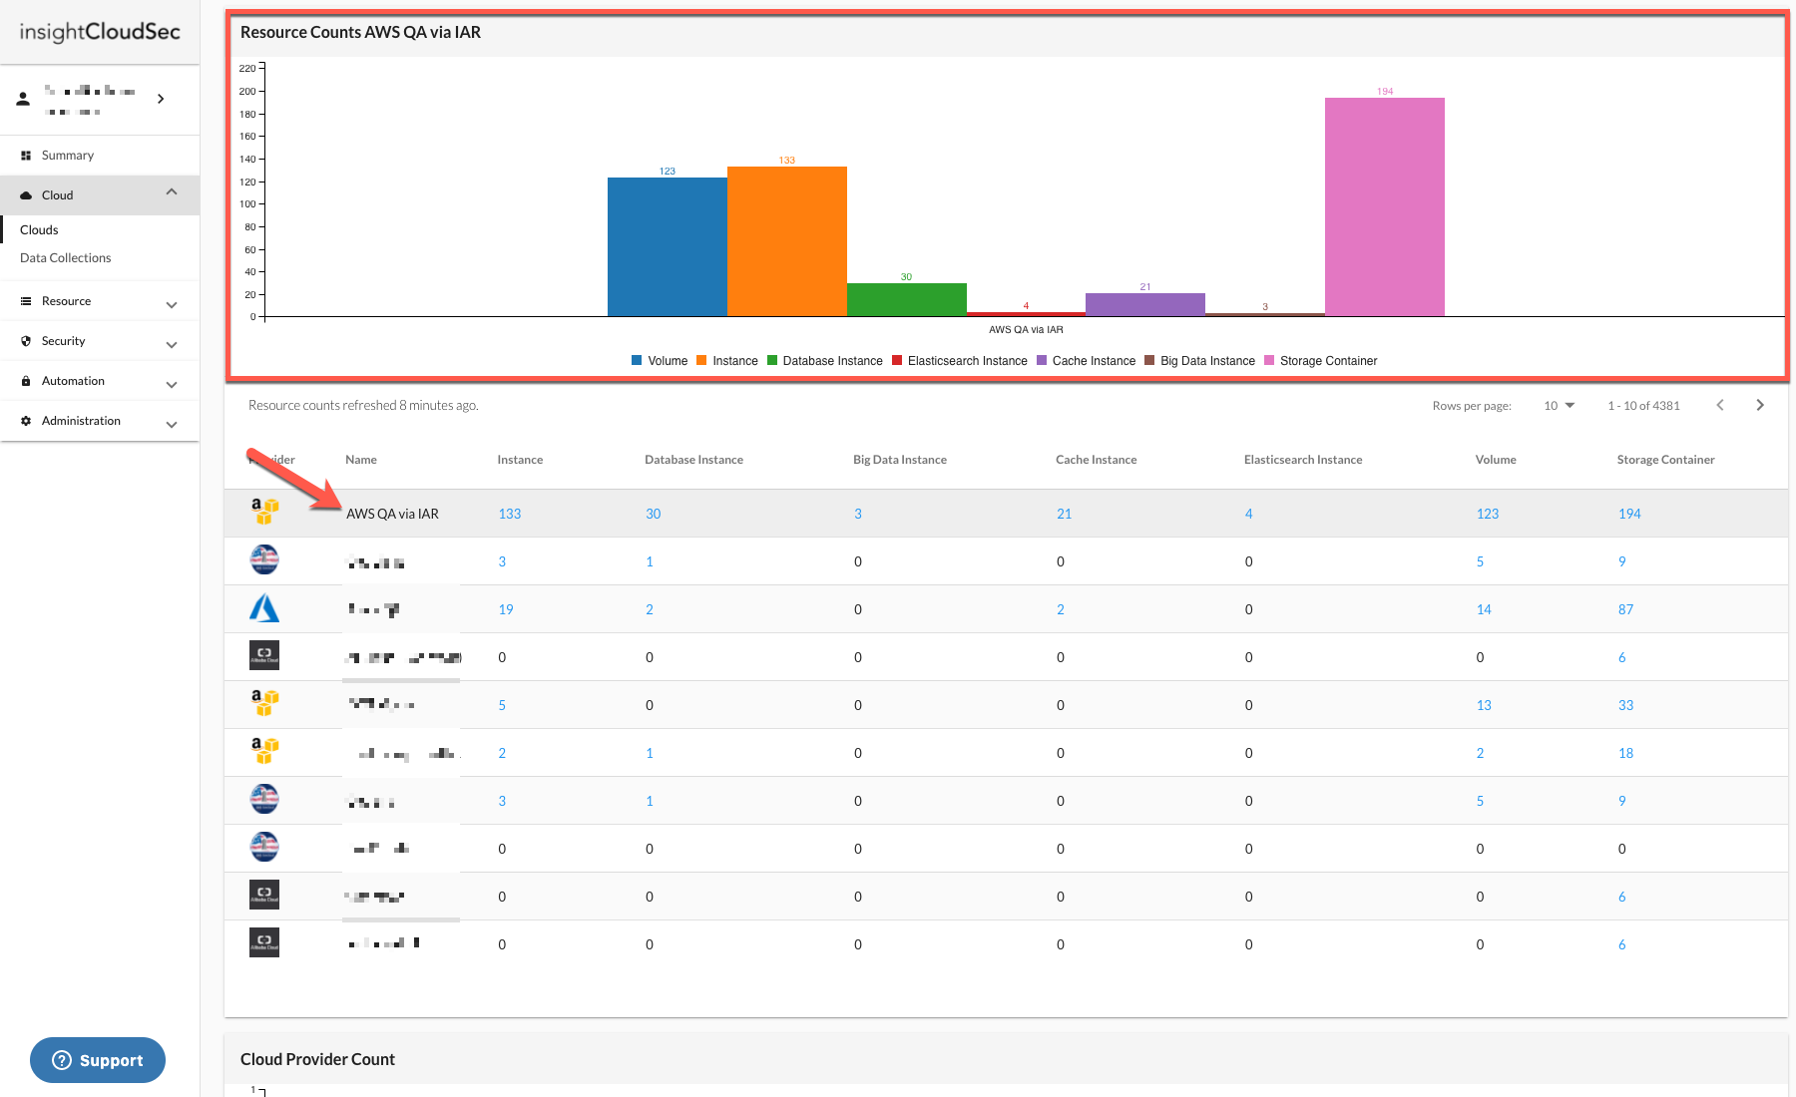Open Data Collections in the sidebar
Viewport: 1796px width, 1097px height.
[65, 258]
